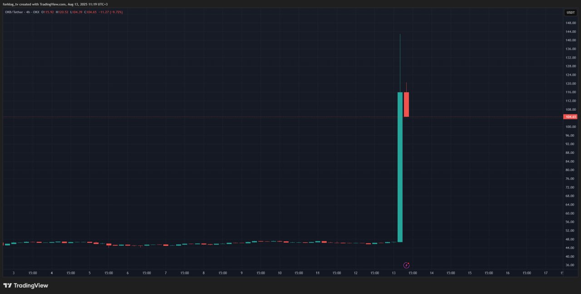The width and height of the screenshot is (581, 294).
Task: Click date label 16 on time axis
Action: [x=507, y=273]
